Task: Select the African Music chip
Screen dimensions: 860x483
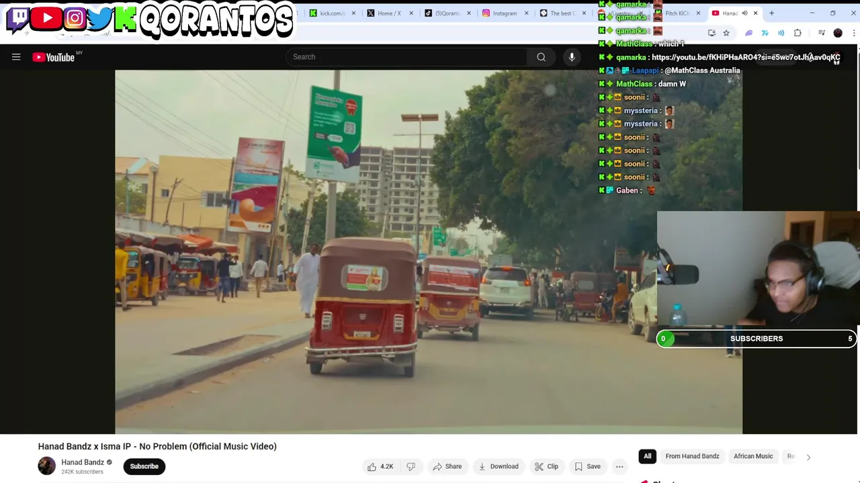Action: [753, 456]
